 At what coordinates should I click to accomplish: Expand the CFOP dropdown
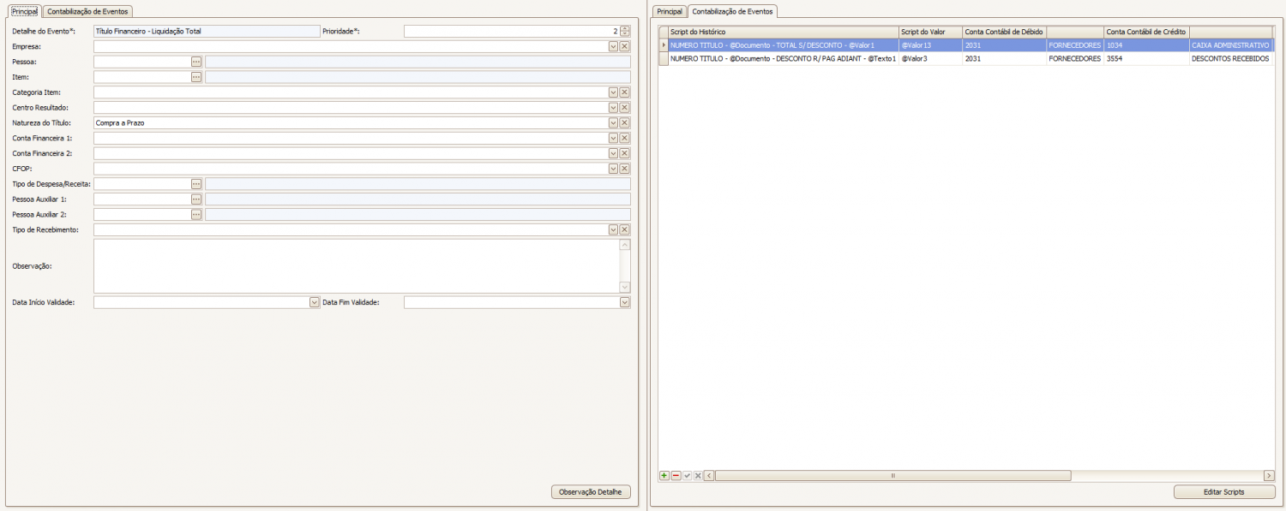click(613, 169)
